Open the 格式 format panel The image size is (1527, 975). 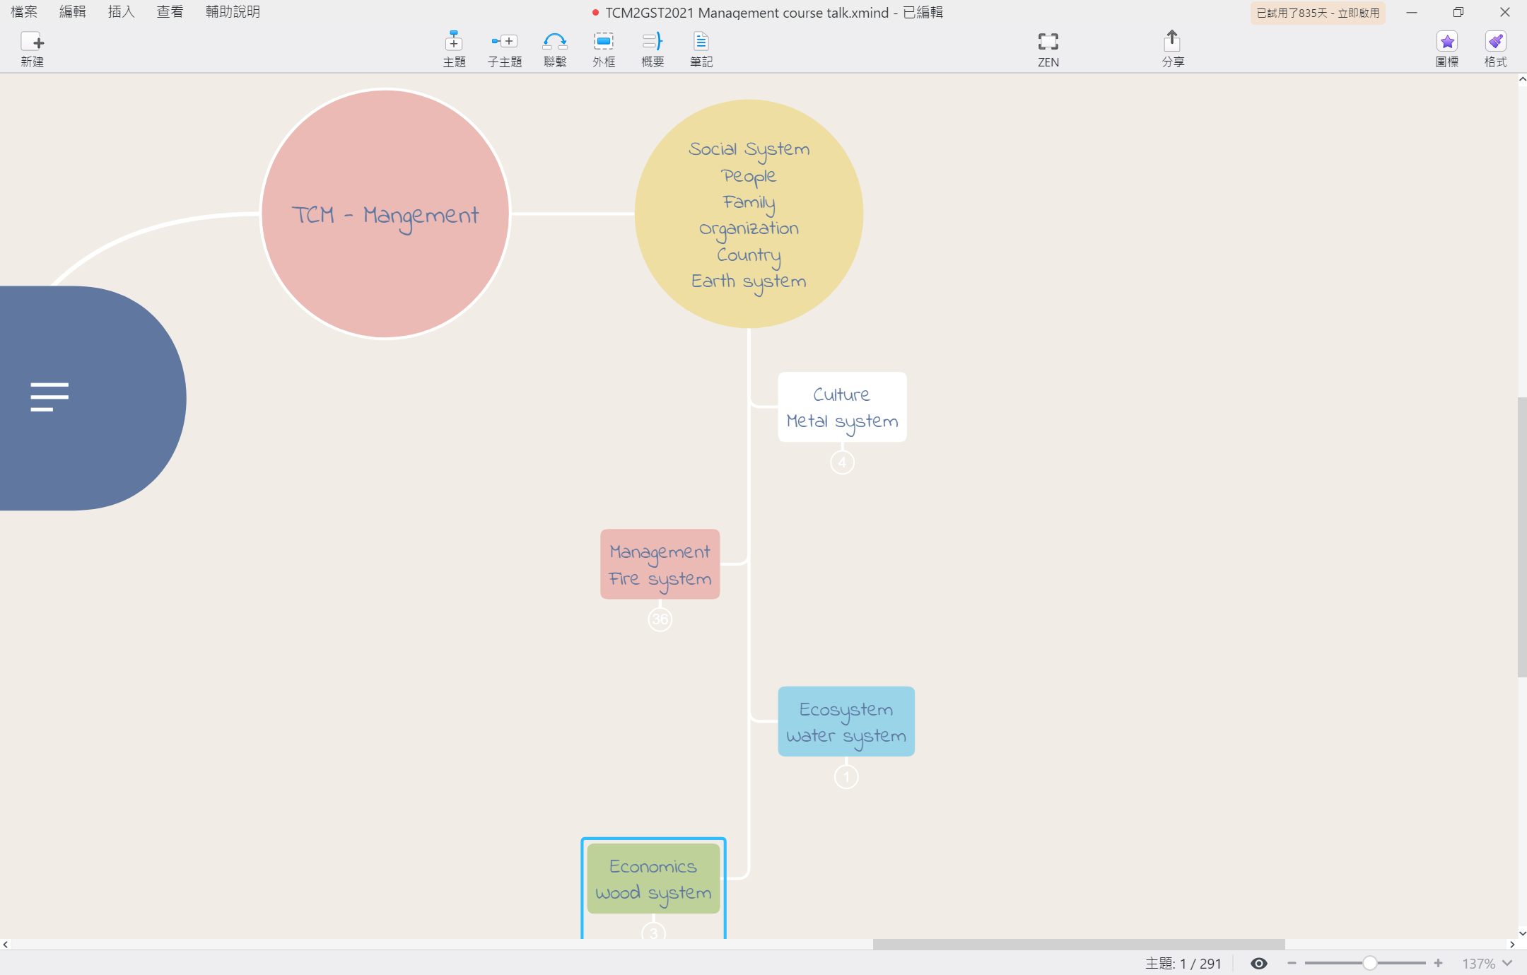(1495, 48)
